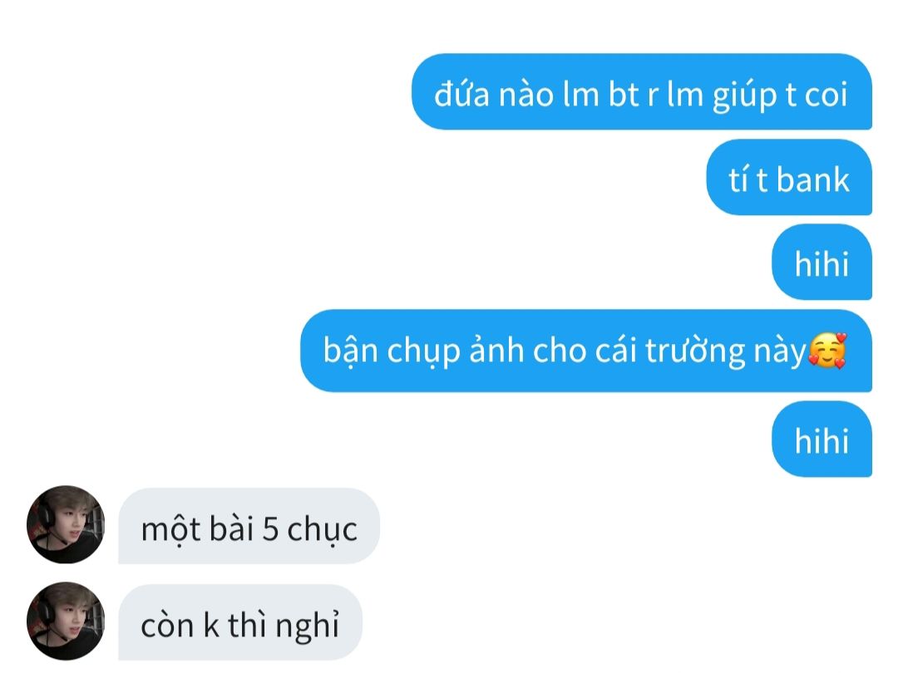Select the "đứa nào lm bt r lm giúp t coi" message
This screenshot has width=898, height=673.
point(642,91)
